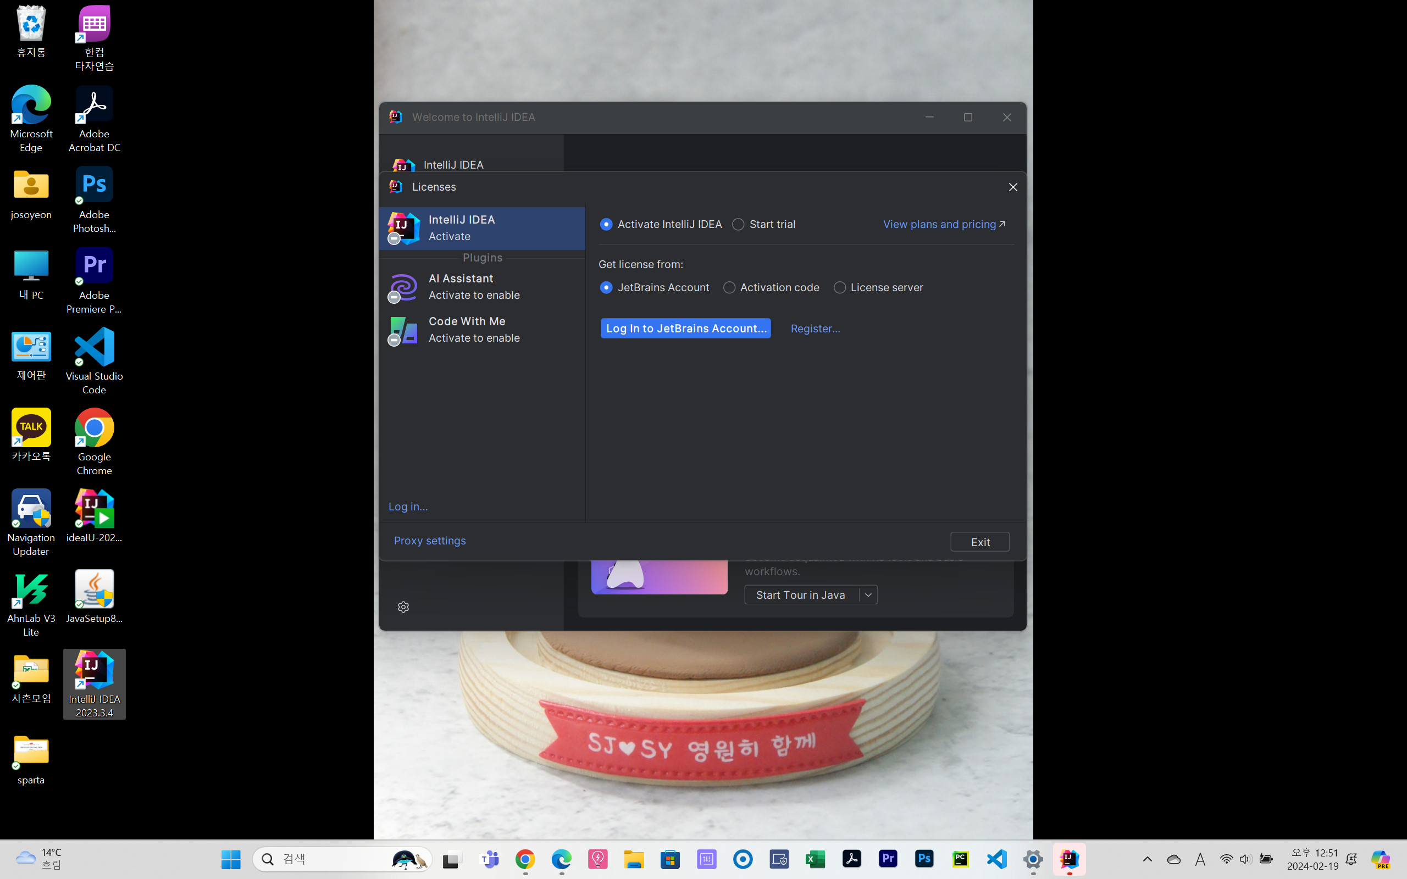The image size is (1407, 879).
Task: Select Navigation Updater desktop icon
Action: coord(31,523)
